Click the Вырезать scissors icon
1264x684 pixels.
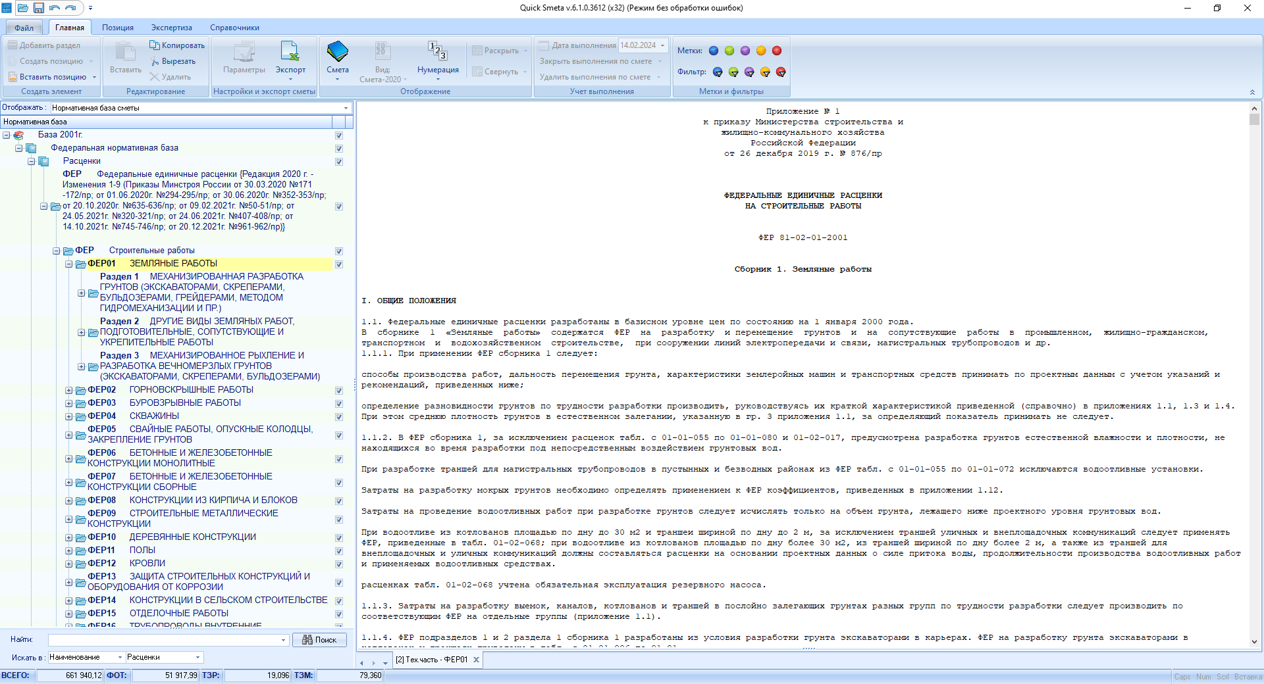(155, 61)
